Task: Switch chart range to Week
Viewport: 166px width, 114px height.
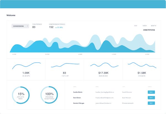Action: click(x=145, y=26)
